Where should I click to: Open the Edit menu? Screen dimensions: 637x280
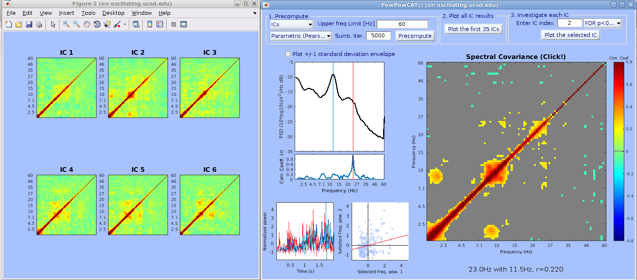pyautogui.click(x=27, y=13)
